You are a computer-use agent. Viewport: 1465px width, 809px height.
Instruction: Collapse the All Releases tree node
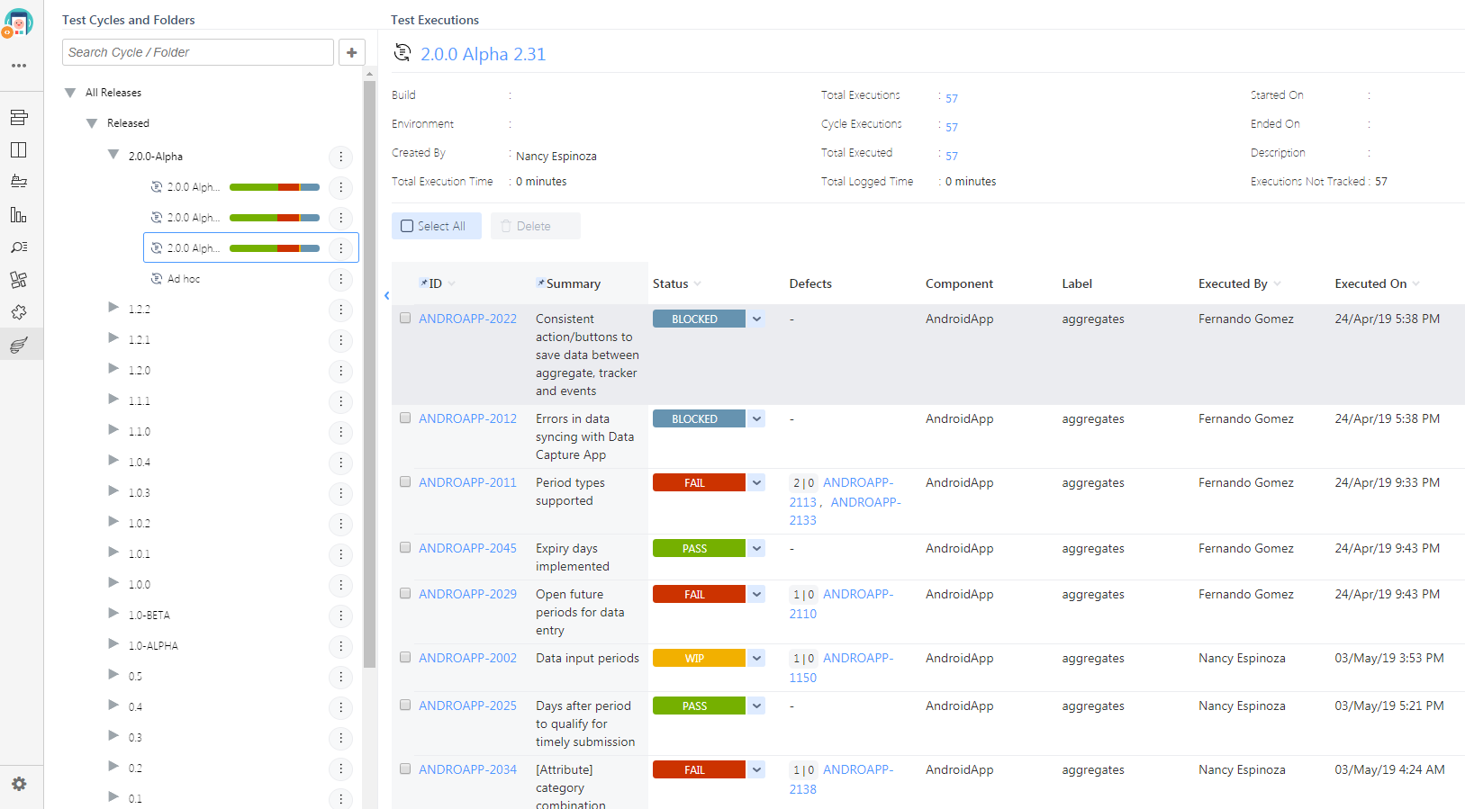click(x=70, y=93)
